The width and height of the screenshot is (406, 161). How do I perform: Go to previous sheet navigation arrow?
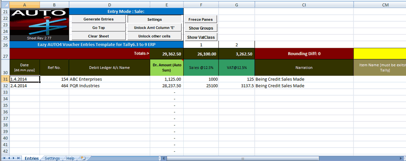[x=9, y=158]
